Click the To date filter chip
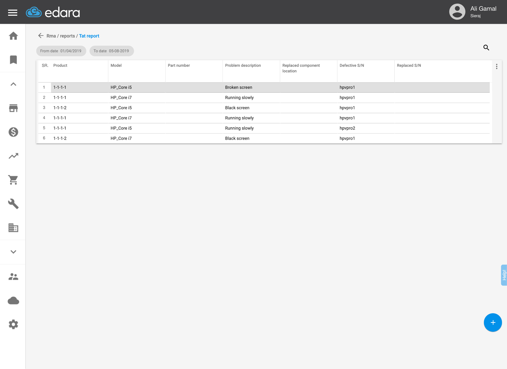 [111, 51]
